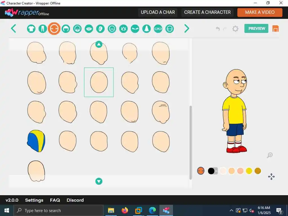Viewport: 288px width, 216px height.
Task: Choose the golden brown color swatch
Action: (x=258, y=171)
